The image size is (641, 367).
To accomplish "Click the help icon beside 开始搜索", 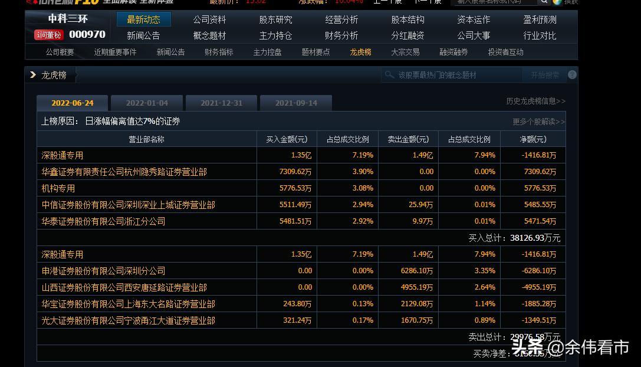I will point(572,75).
